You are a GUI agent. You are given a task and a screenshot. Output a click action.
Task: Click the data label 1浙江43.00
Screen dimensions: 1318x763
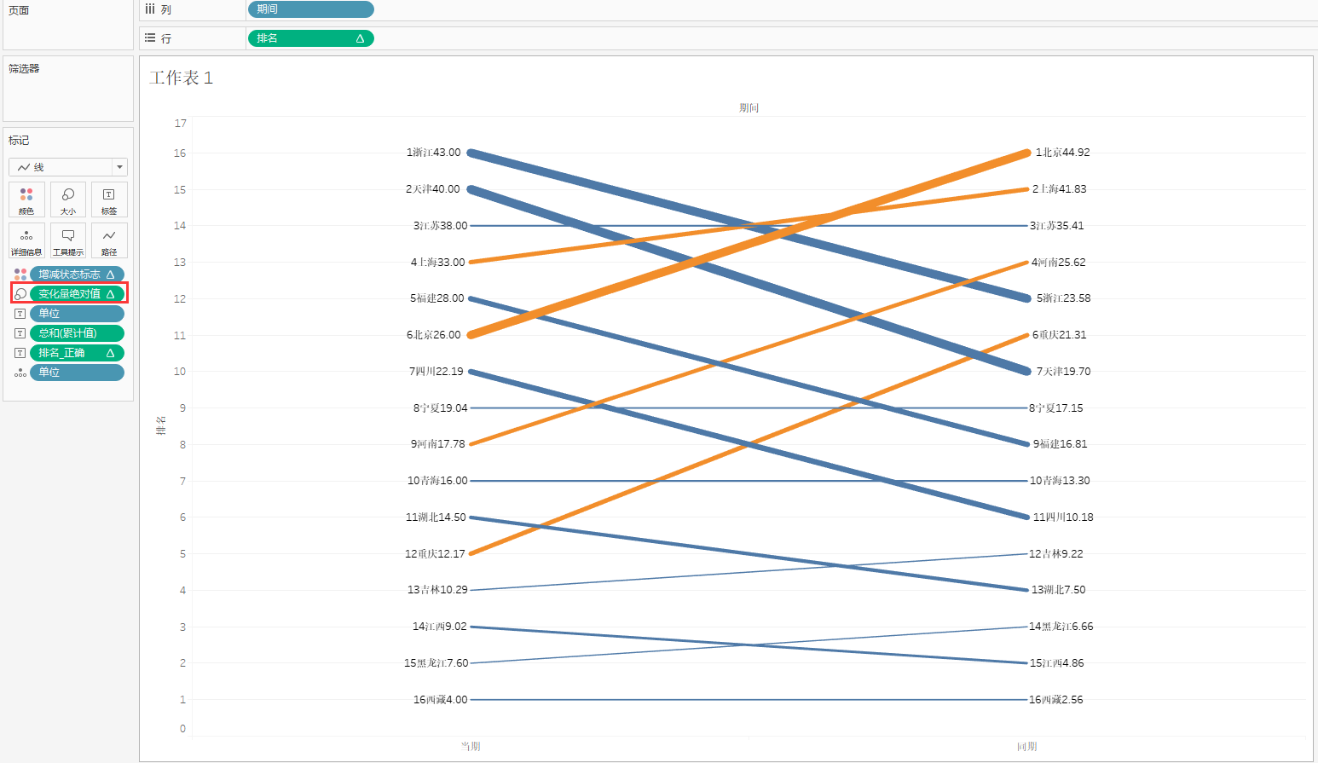point(433,153)
